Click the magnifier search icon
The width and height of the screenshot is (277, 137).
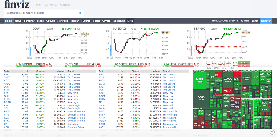click(x=80, y=13)
